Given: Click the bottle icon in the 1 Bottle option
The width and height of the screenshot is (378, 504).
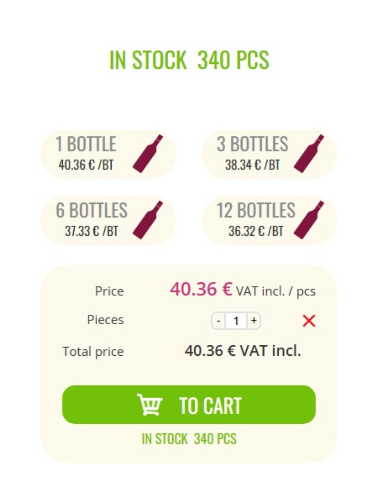Looking at the screenshot, I should pyautogui.click(x=148, y=153).
